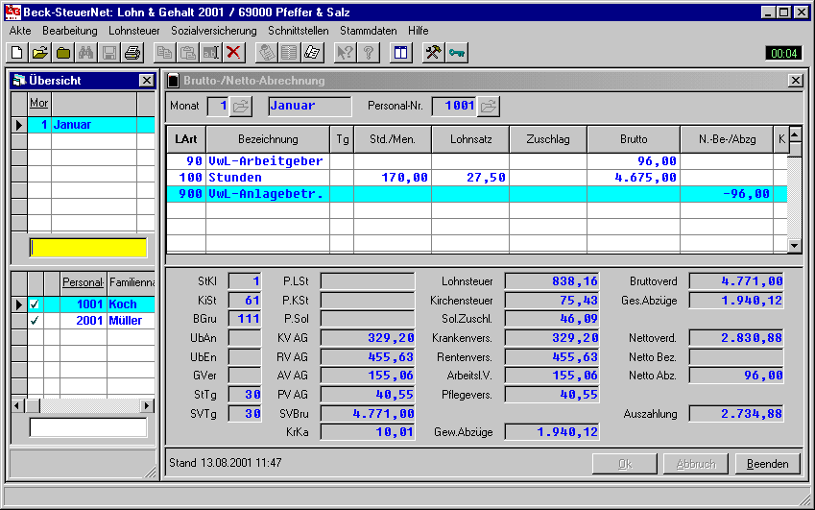Viewport: 815px width, 510px height.
Task: Click the folder button next to Personal-Nr.
Action: coord(488,106)
